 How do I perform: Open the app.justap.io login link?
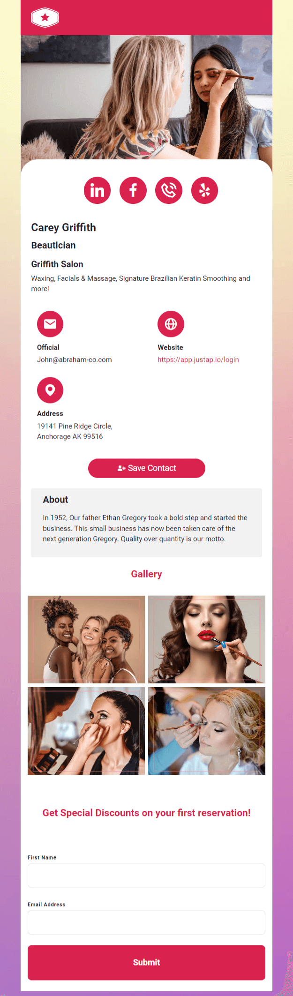(198, 359)
